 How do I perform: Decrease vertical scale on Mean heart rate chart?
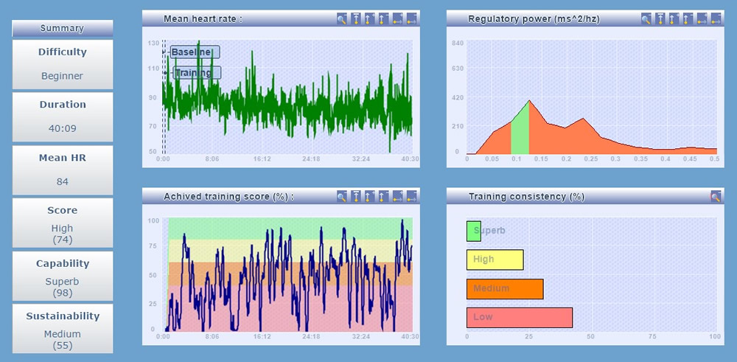383,18
